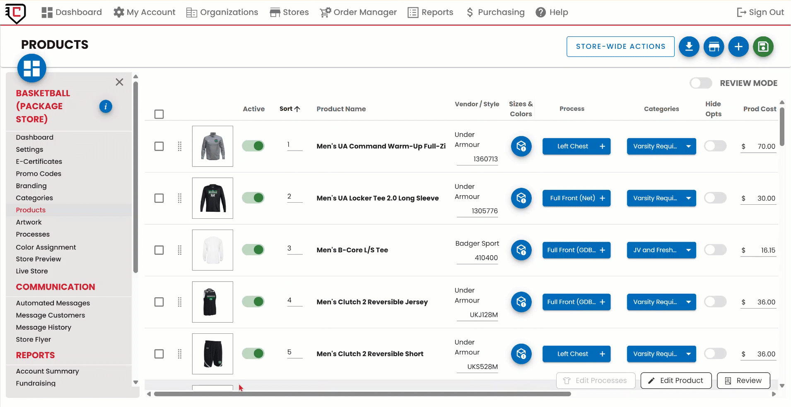Check the box for Men's UA Locker Tee row
This screenshot has width=791, height=407.
(159, 198)
